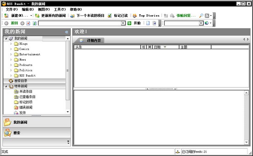Click the new post envelope icon
Image resolution: width=253 pixels, height=156 pixels.
click(166, 16)
